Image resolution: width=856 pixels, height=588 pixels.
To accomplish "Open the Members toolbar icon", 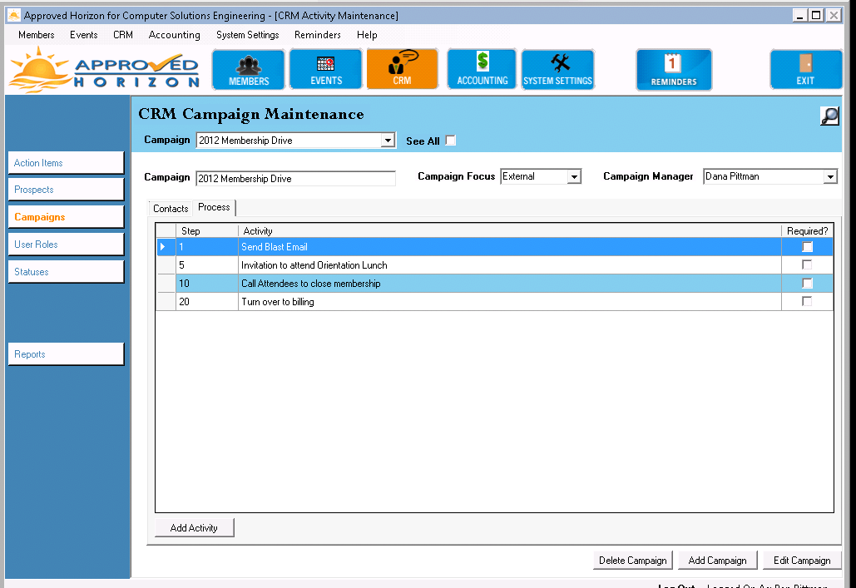I will (x=248, y=70).
